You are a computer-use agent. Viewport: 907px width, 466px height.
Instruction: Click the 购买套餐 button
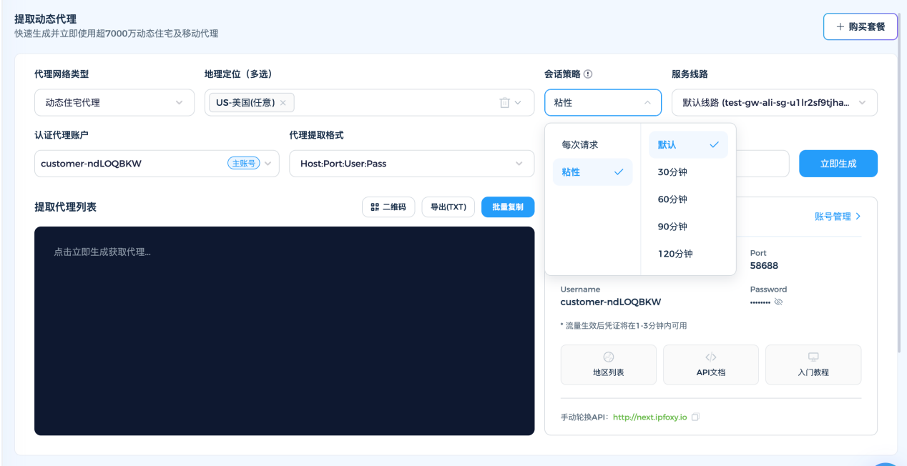tap(861, 26)
